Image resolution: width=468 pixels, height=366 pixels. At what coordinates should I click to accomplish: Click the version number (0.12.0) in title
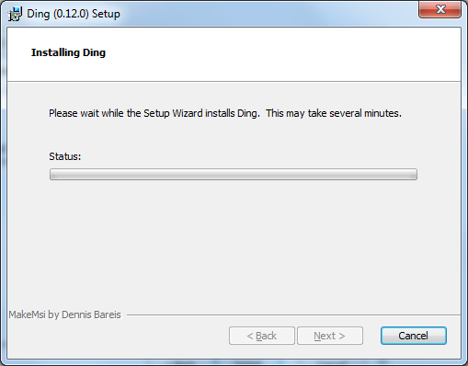tap(71, 14)
